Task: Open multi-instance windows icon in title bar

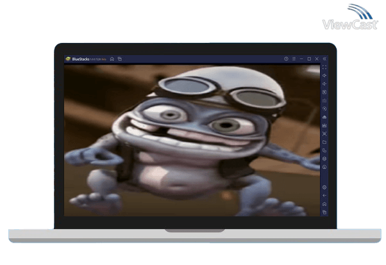Action: point(120,59)
